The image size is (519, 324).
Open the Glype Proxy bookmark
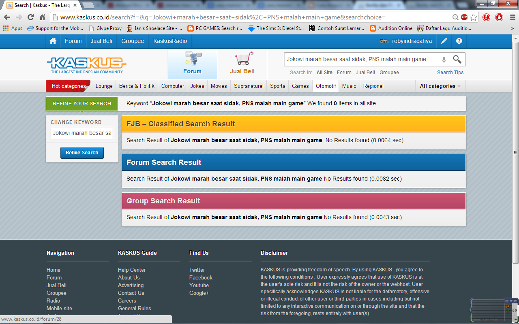point(105,28)
